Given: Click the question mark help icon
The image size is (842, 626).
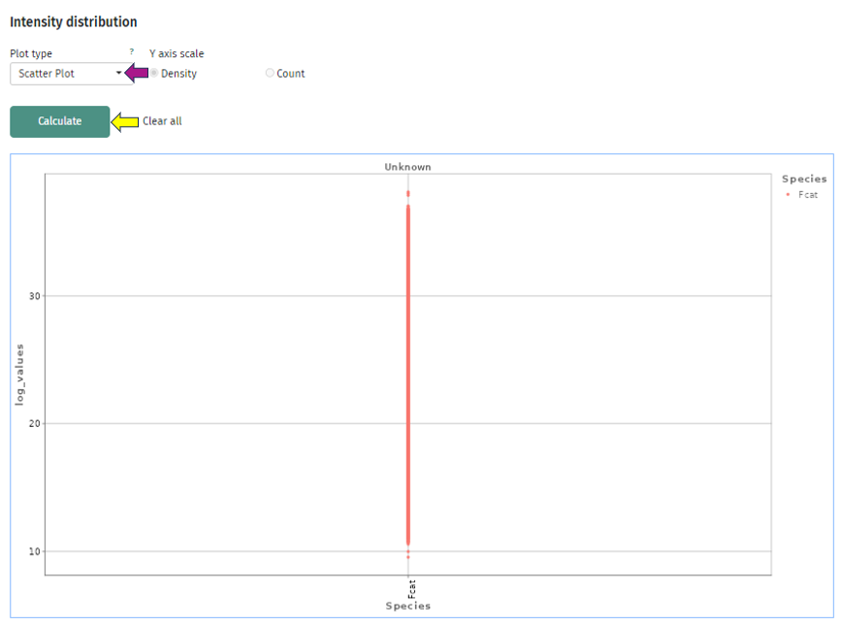Looking at the screenshot, I should 131,53.
